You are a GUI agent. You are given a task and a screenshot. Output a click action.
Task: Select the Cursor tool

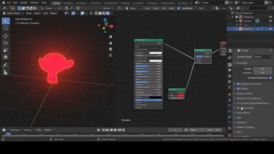6,28
